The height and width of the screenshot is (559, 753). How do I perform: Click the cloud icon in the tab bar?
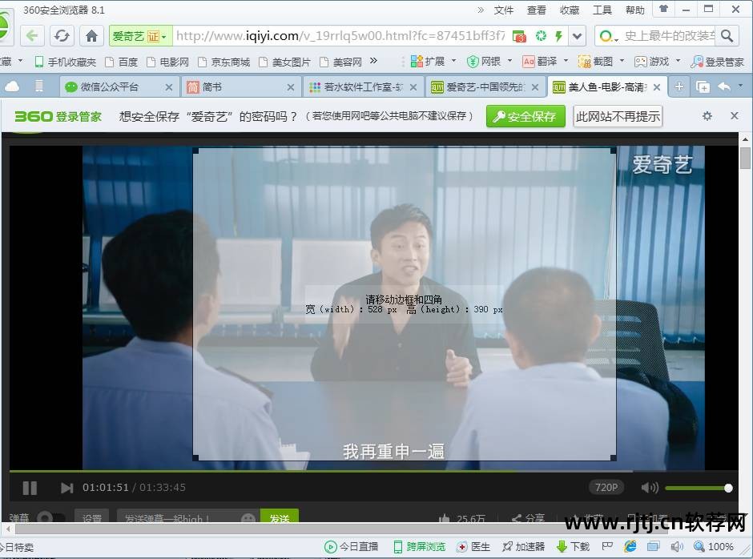coord(12,86)
